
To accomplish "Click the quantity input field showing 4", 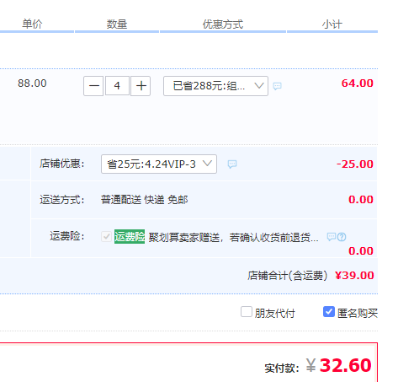I will pyautogui.click(x=117, y=86).
